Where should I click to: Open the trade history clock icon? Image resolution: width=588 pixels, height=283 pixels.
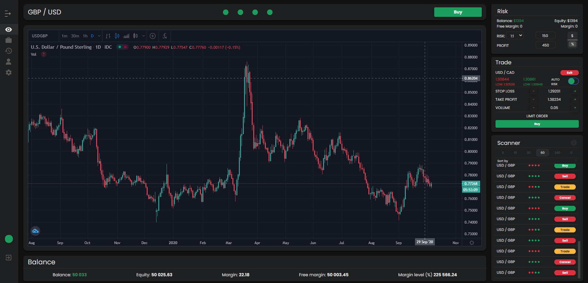click(9, 51)
